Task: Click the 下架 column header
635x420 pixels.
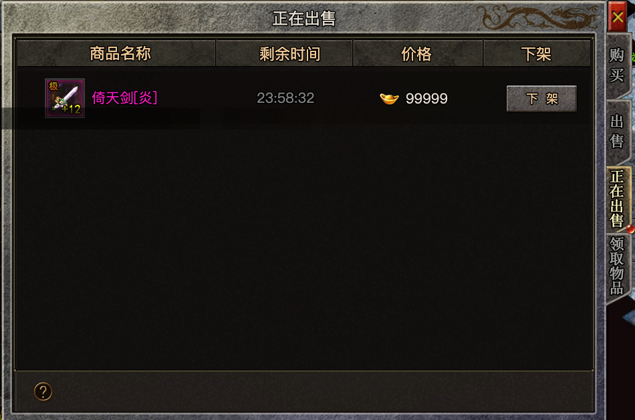Action: [537, 53]
